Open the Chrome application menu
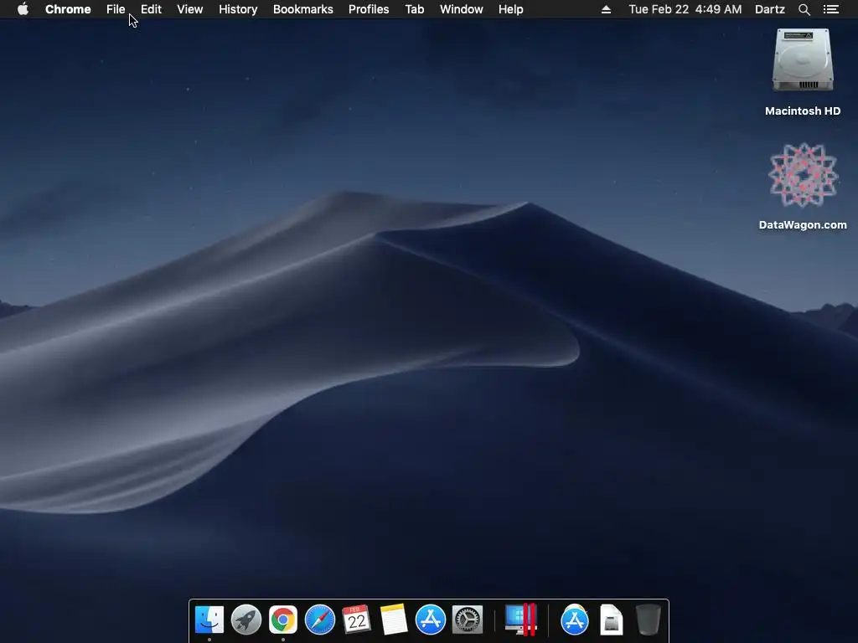Image resolution: width=858 pixels, height=643 pixels. (x=68, y=9)
